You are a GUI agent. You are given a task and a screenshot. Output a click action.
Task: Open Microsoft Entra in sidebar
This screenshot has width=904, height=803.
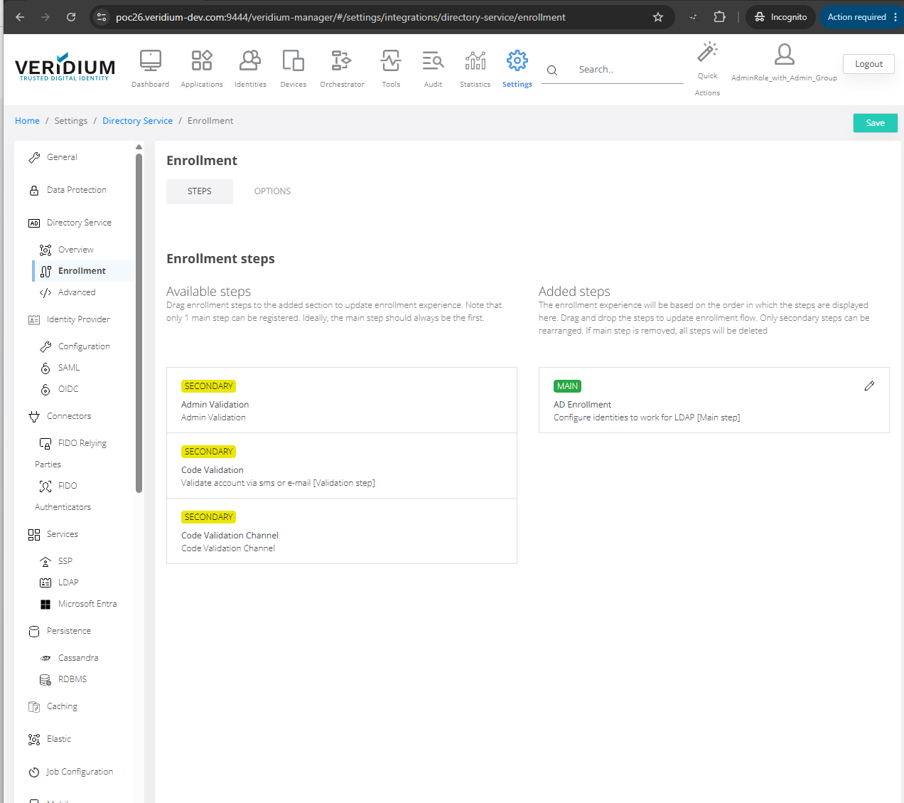point(87,604)
